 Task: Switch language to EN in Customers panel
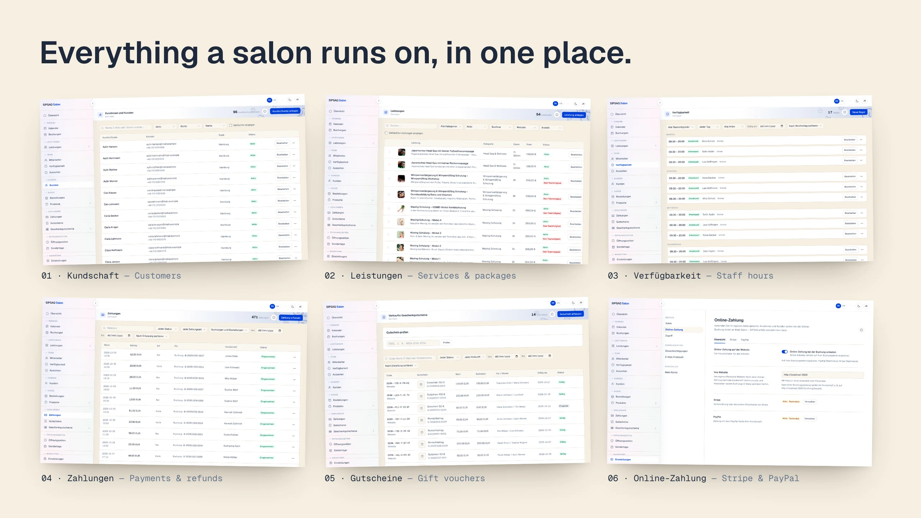coord(275,100)
